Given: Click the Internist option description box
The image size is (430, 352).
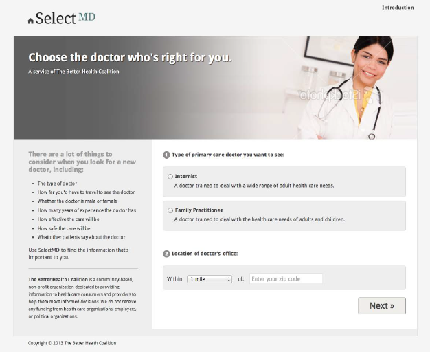Looking at the screenshot, I should (284, 181).
